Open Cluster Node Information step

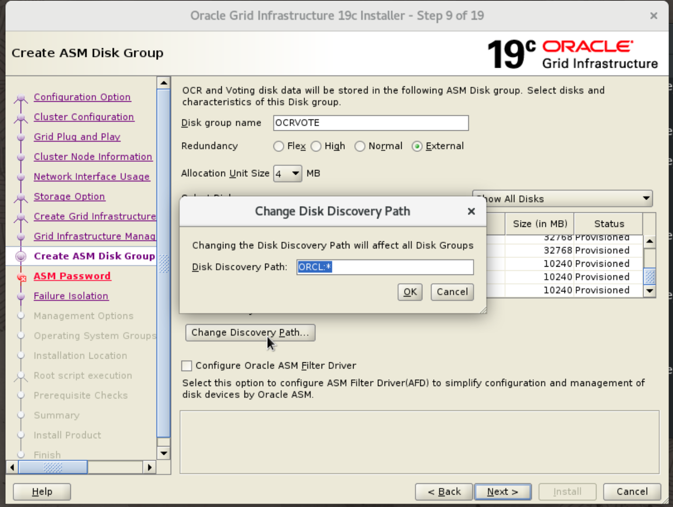pyautogui.click(x=93, y=157)
